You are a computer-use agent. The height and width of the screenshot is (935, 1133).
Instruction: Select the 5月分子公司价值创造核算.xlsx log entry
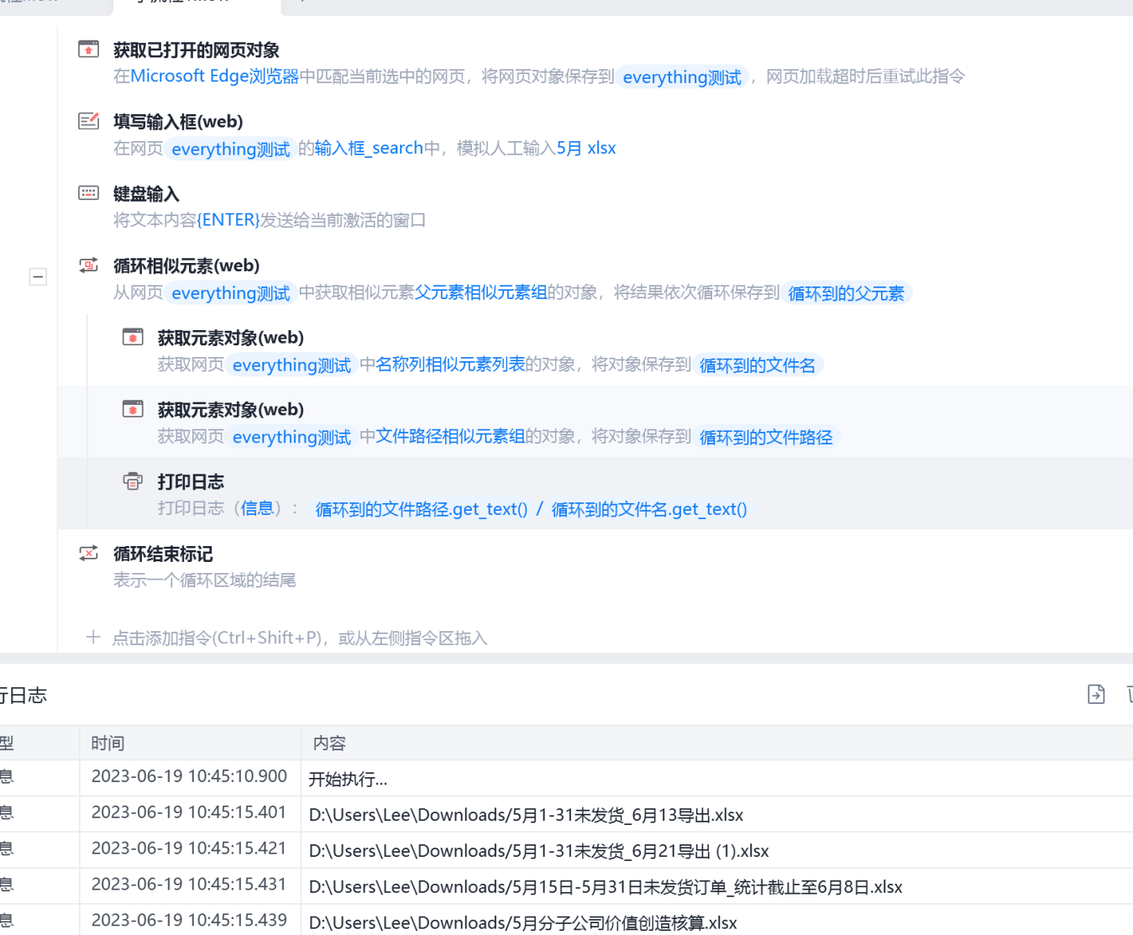(x=522, y=922)
